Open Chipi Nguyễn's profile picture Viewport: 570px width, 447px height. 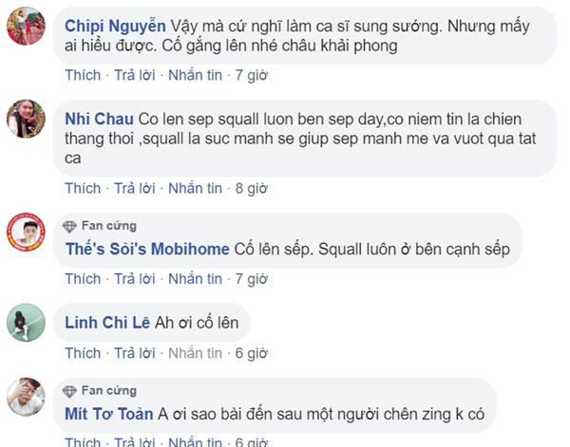(28, 26)
